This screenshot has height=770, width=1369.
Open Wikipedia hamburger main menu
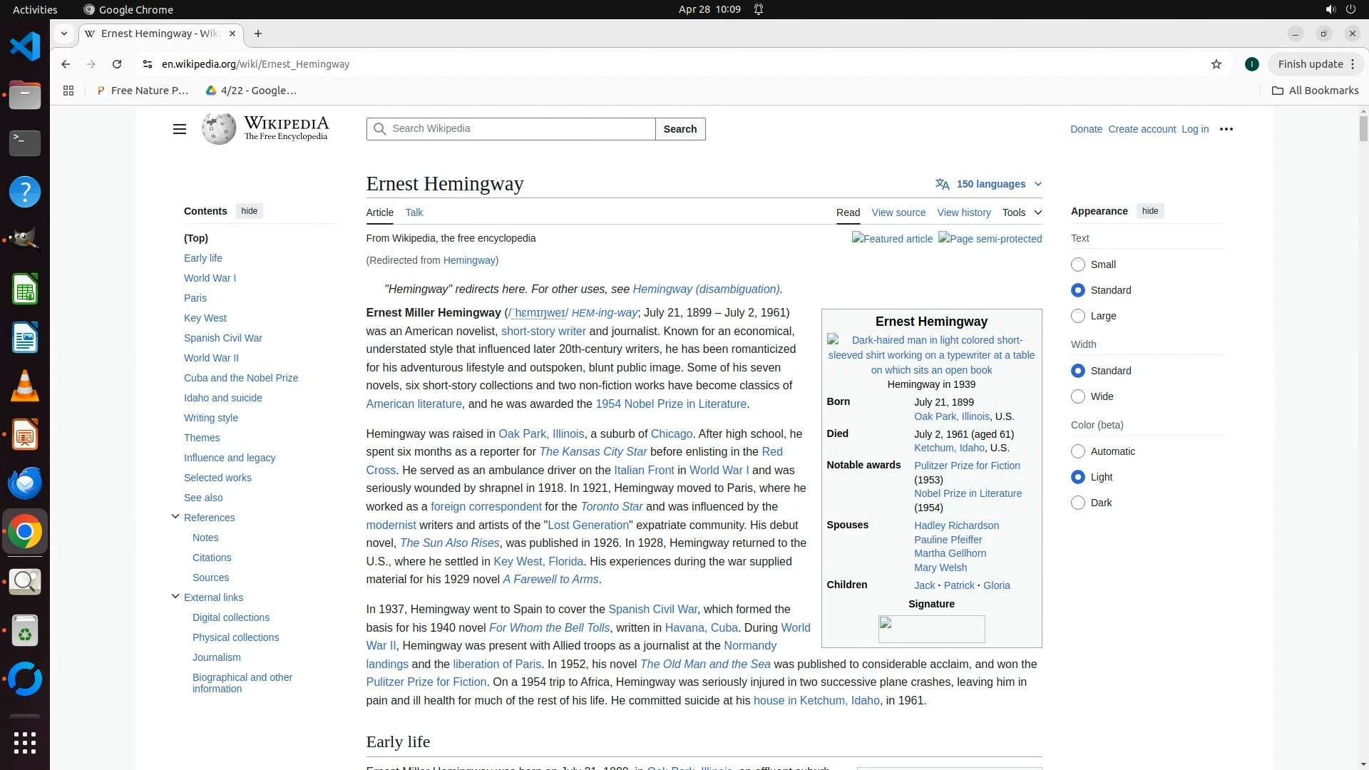[x=179, y=129]
